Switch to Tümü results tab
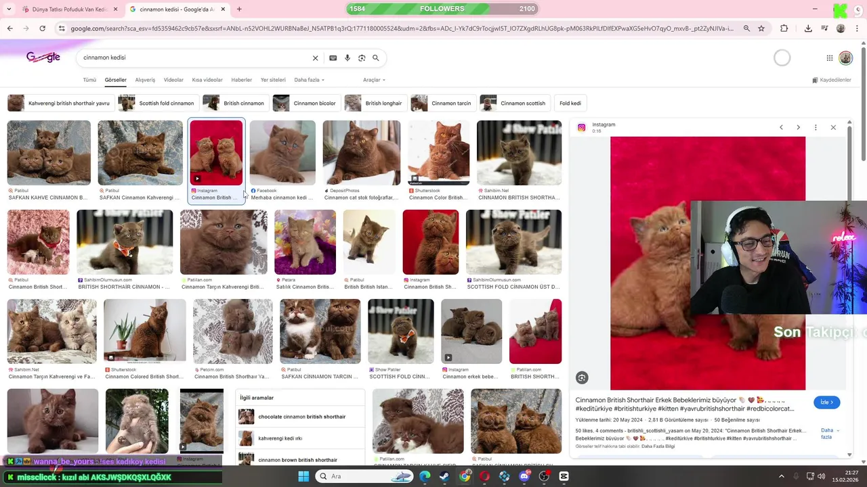Image resolution: width=867 pixels, height=487 pixels. pos(89,80)
